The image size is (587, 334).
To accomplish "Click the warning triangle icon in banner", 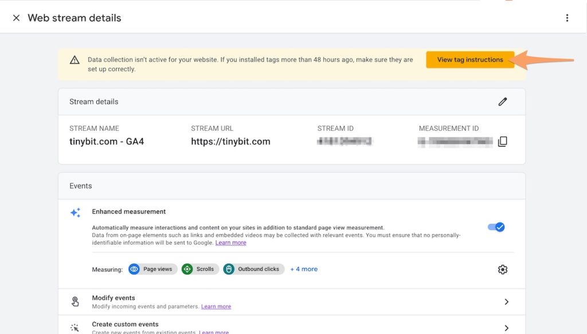I will [x=75, y=60].
